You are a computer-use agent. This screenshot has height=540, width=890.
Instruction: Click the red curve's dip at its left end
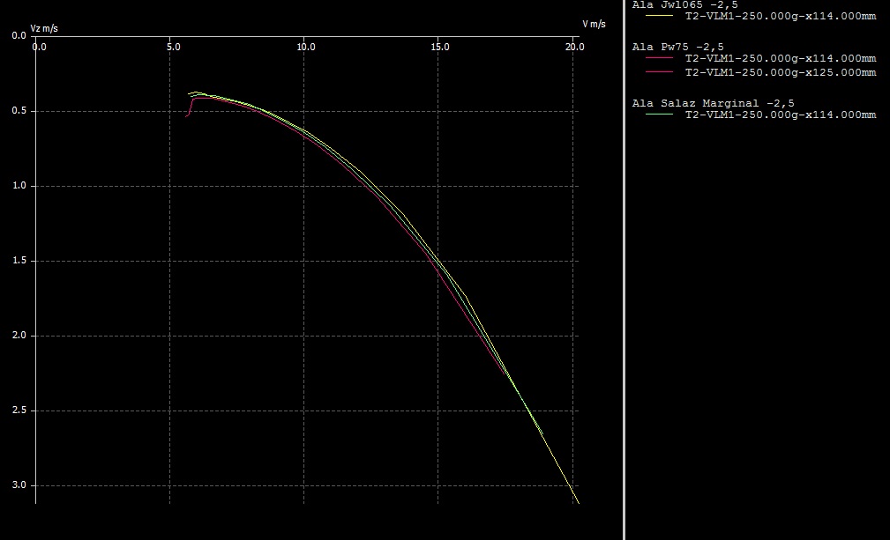pos(189,113)
